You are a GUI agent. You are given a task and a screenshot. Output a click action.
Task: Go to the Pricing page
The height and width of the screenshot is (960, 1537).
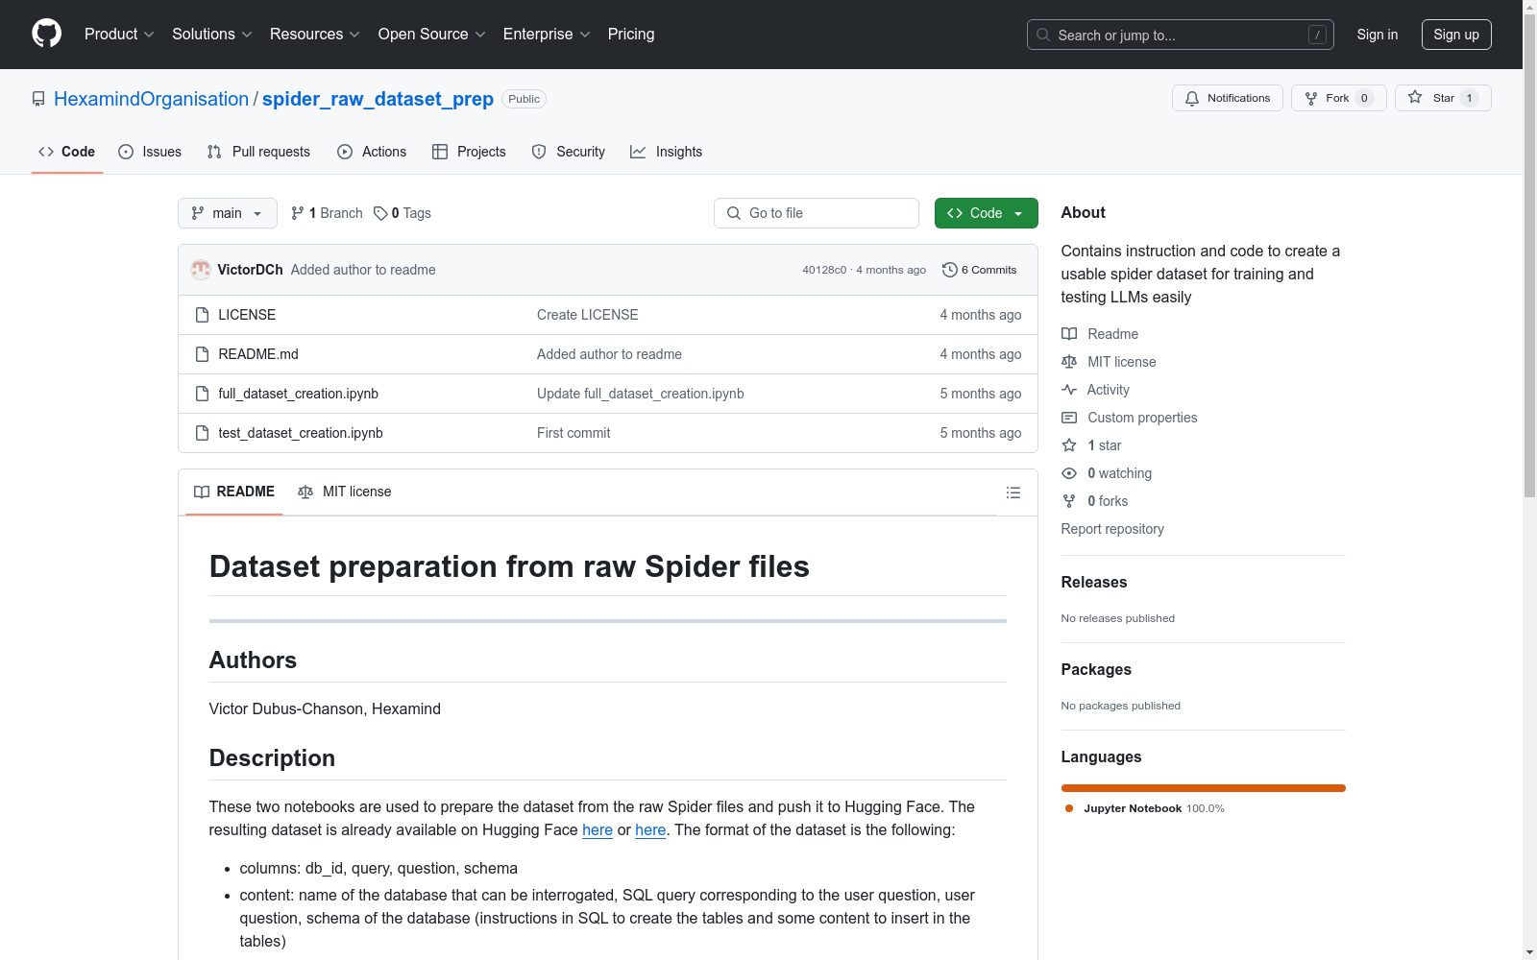coord(631,35)
